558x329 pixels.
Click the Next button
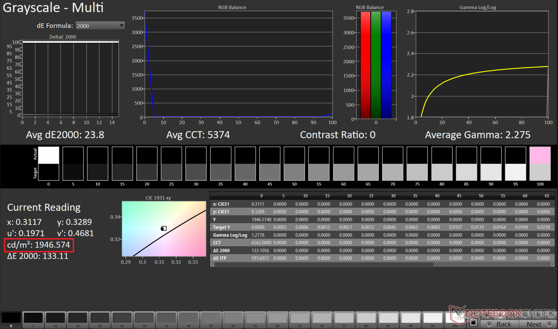pos(536,324)
